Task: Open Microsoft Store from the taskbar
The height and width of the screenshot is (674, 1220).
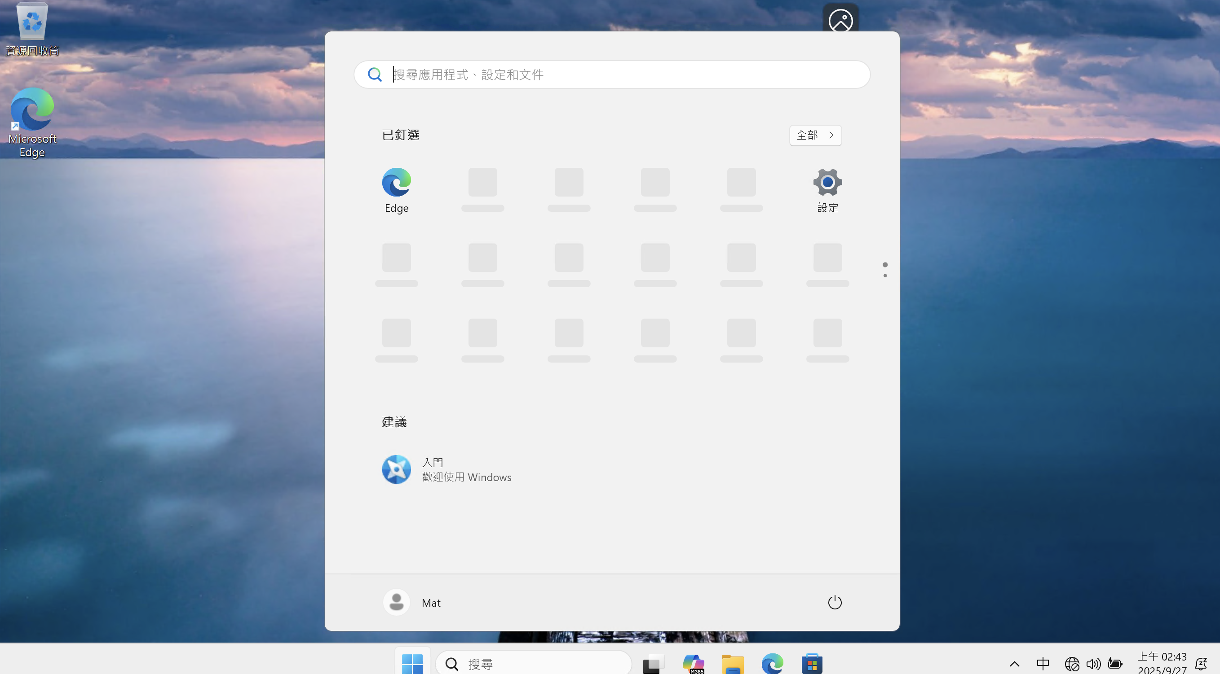Action: (812, 663)
